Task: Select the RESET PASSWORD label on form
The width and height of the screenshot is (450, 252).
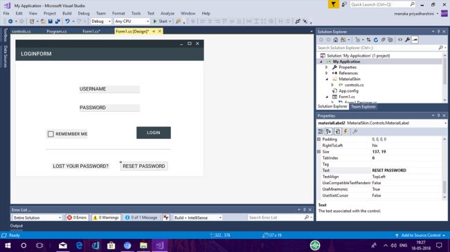Action: (x=144, y=166)
